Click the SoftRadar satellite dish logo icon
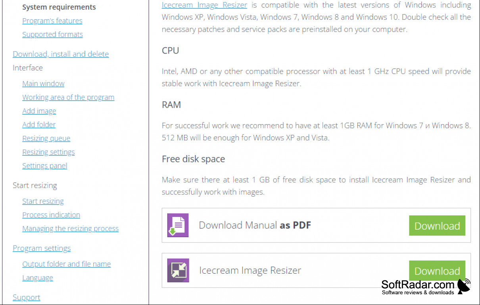The width and height of the screenshot is (480, 305). (463, 286)
